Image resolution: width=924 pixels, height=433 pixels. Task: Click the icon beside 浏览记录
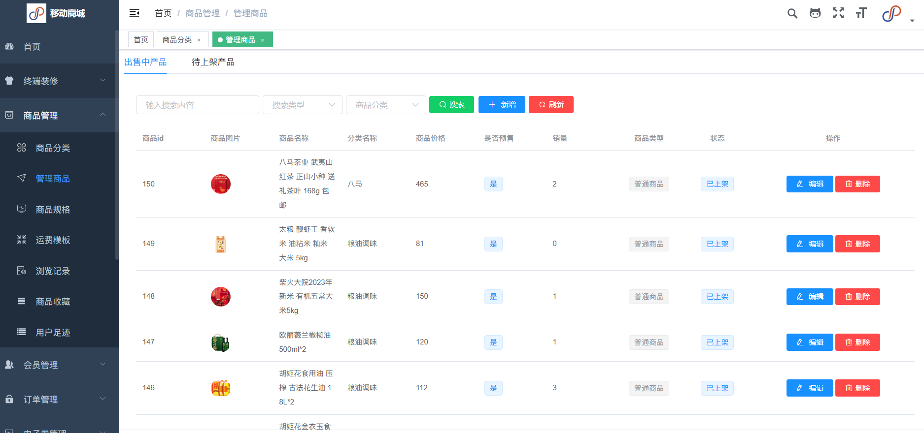pos(22,271)
